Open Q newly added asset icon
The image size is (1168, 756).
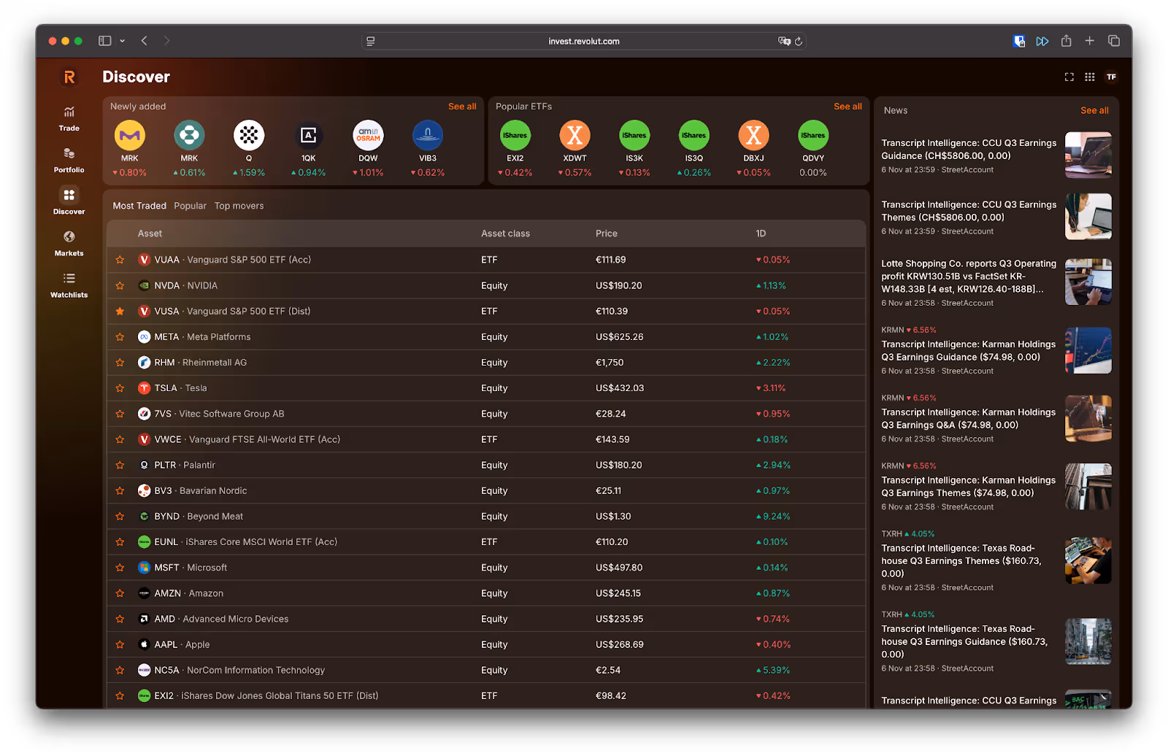click(249, 135)
